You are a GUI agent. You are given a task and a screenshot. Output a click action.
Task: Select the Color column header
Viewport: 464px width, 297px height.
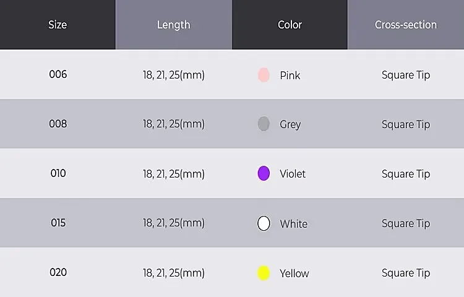point(290,25)
